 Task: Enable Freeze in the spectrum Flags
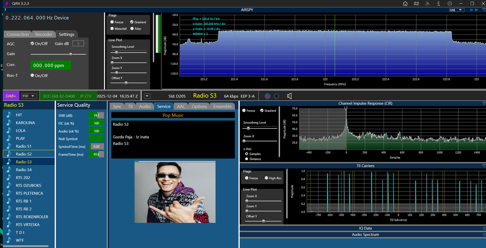click(112, 22)
